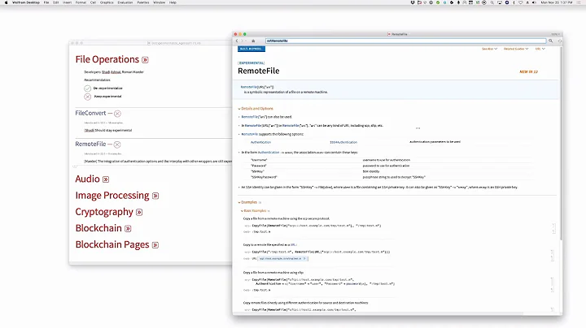Viewport: 586px width, 328px height.
Task: Open the Blockchain section arrow icon
Action: [128, 228]
